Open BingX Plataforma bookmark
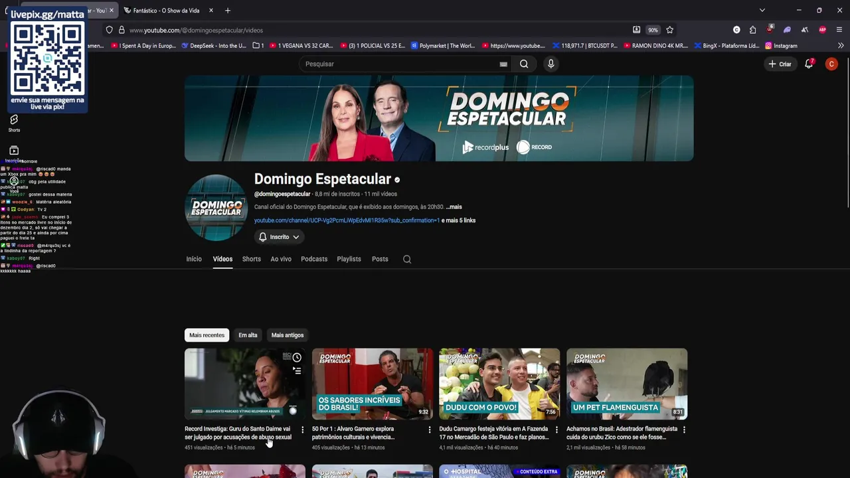 (726, 46)
